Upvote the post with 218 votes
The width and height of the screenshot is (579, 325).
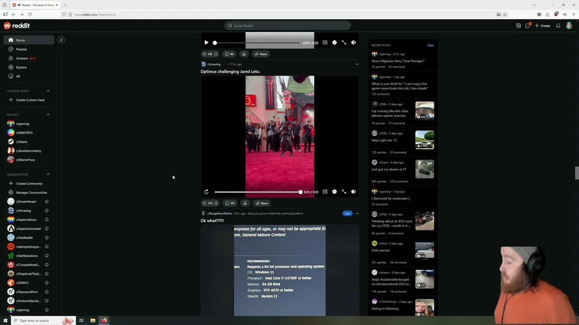(x=204, y=54)
